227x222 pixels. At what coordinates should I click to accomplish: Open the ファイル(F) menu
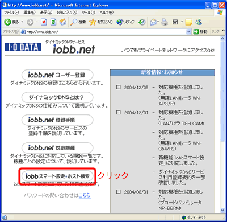coord(11,13)
